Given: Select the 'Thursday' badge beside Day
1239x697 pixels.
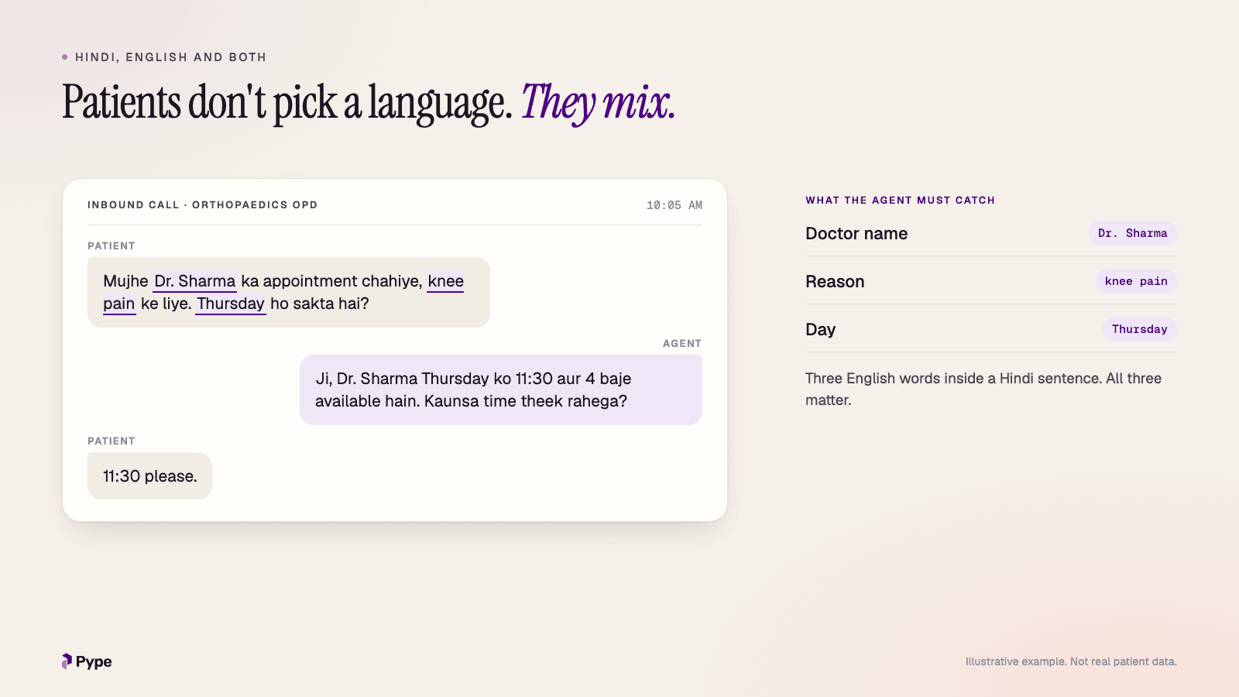Looking at the screenshot, I should pos(1139,329).
